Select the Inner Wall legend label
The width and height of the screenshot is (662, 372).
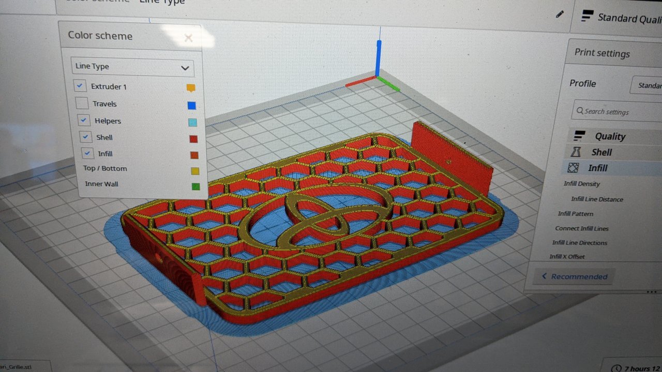102,184
